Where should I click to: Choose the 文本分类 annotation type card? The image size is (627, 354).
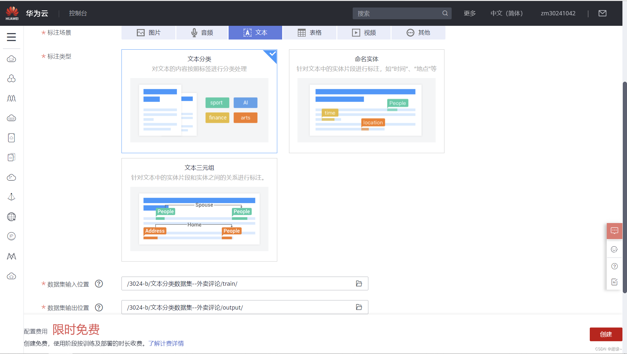(199, 101)
